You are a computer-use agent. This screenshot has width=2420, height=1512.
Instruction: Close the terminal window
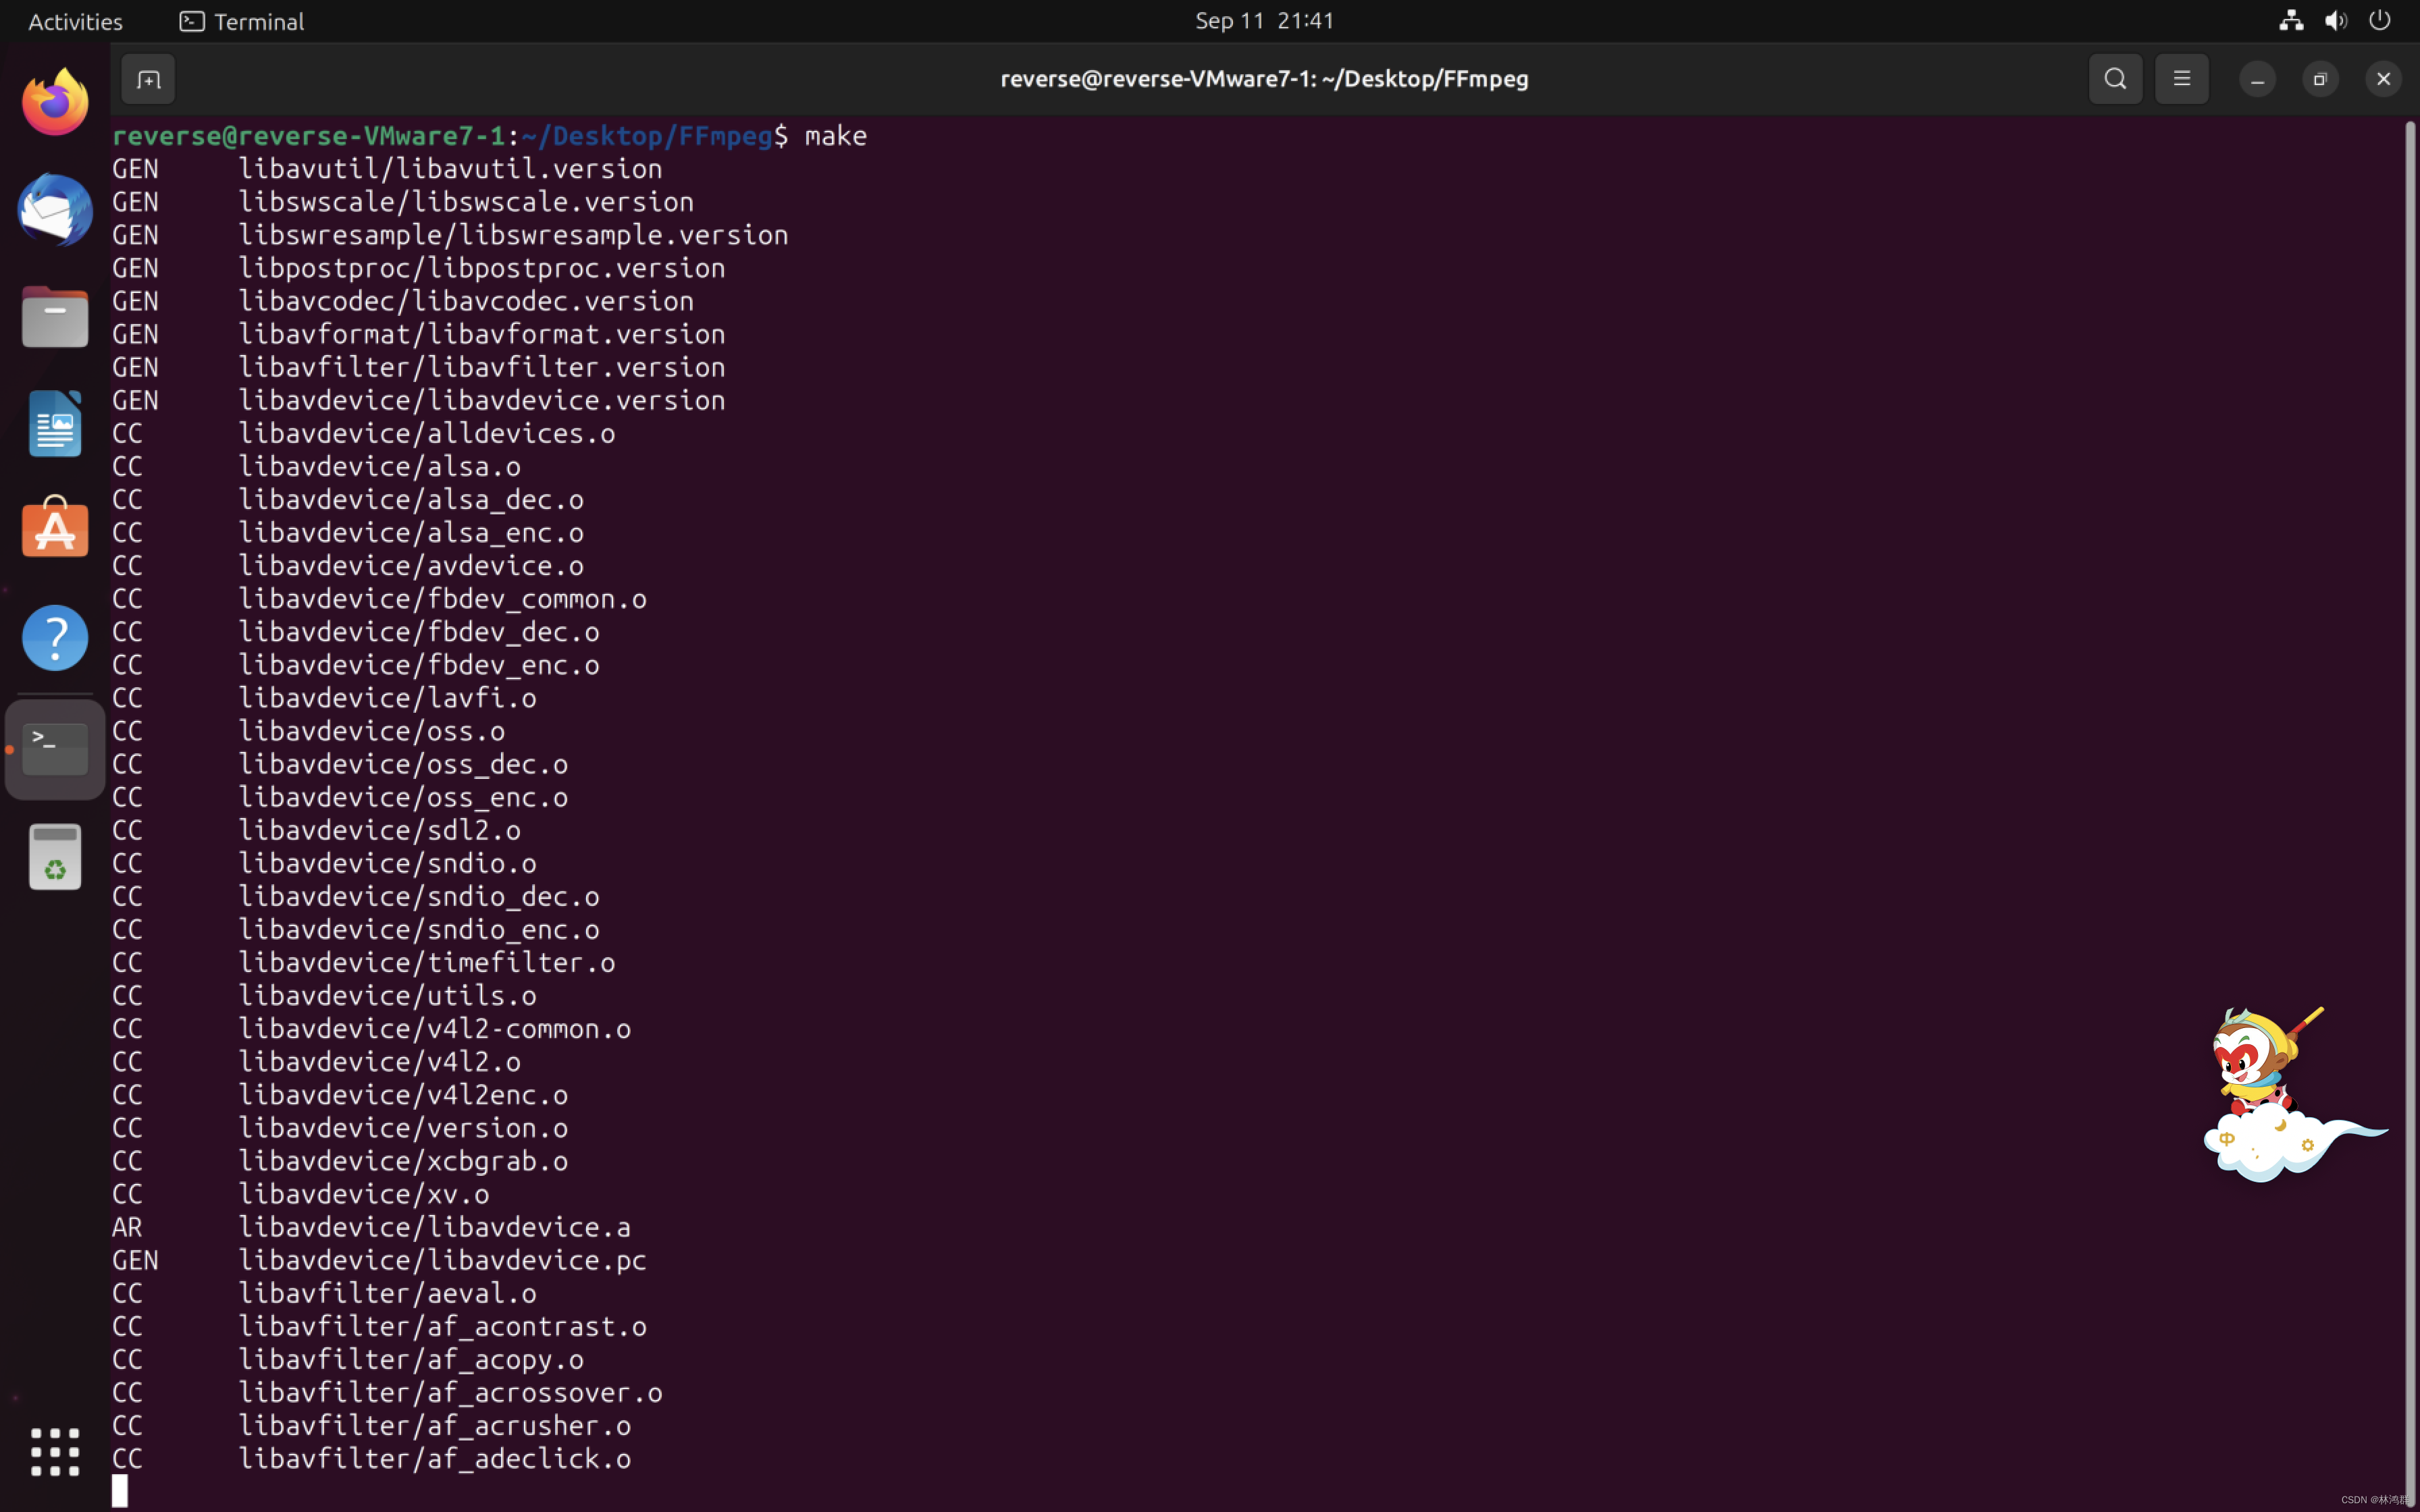coord(2383,79)
